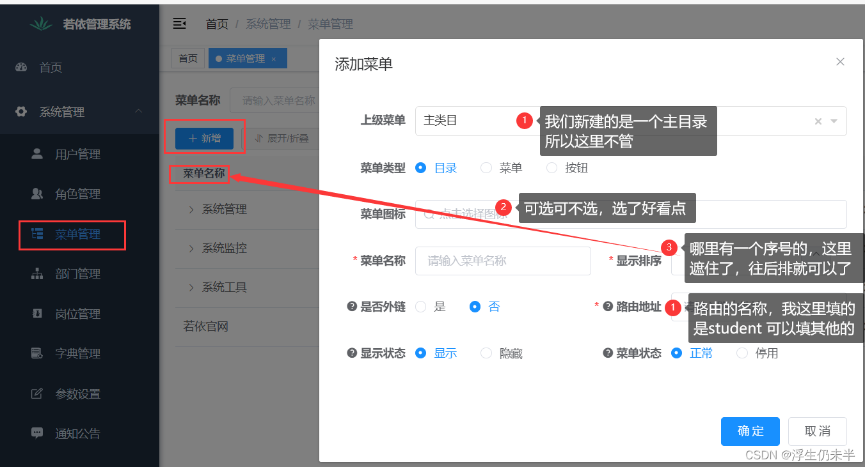
Task: Click the 菜单名称 table column header
Action: click(x=203, y=173)
